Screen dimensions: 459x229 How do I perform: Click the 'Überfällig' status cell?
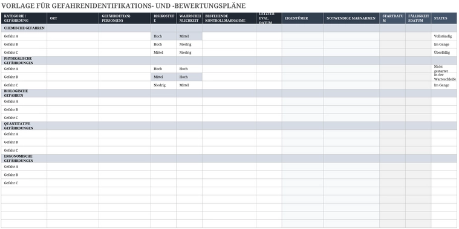444,53
